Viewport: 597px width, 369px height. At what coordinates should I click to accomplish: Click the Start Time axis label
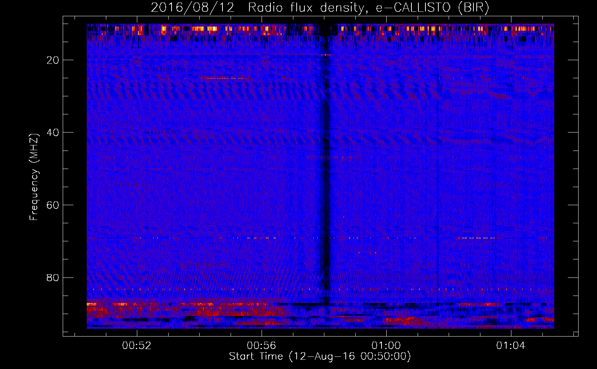[320, 356]
